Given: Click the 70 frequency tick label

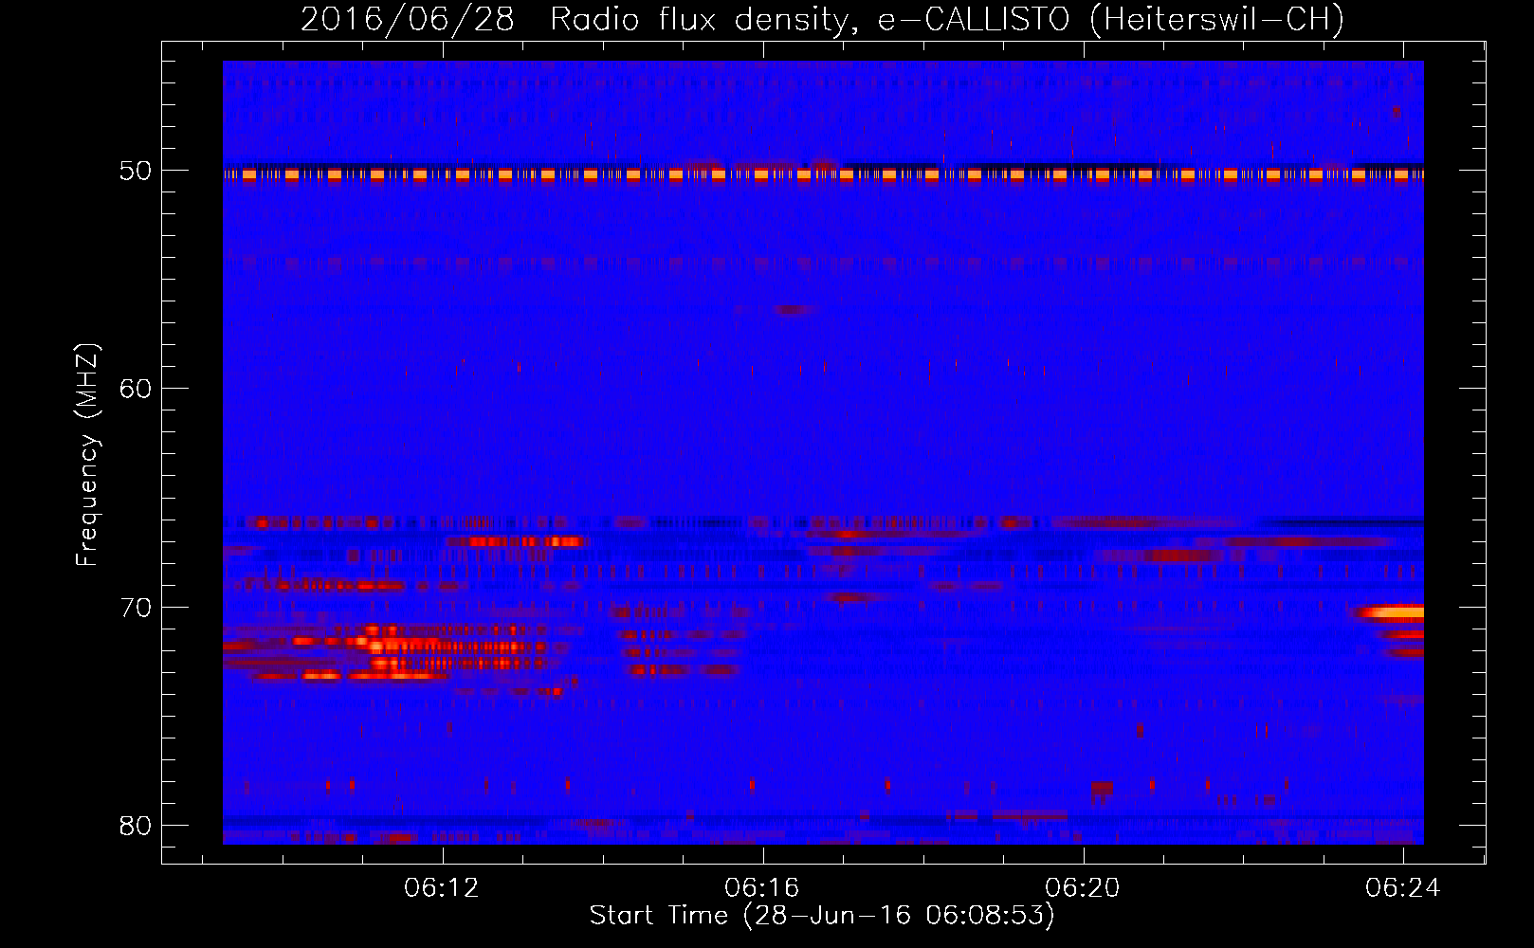Looking at the screenshot, I should coord(136,607).
